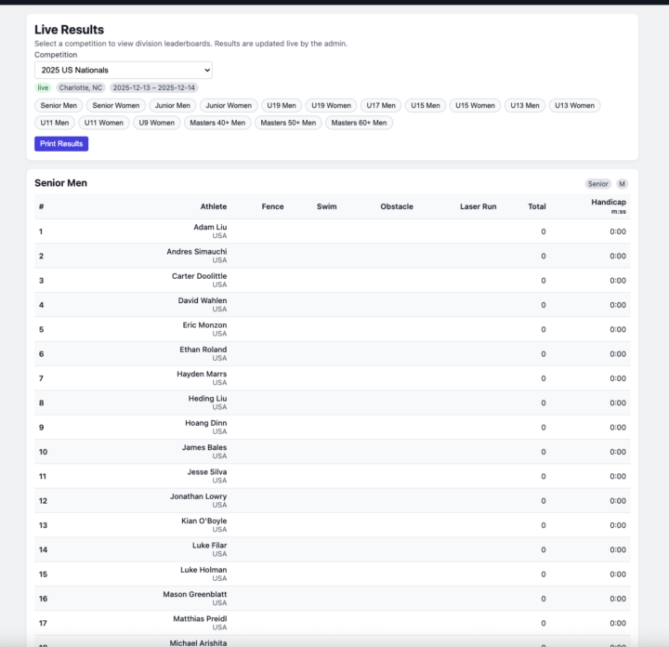This screenshot has width=669, height=647.
Task: Switch to Junior Men division
Action: click(x=172, y=105)
